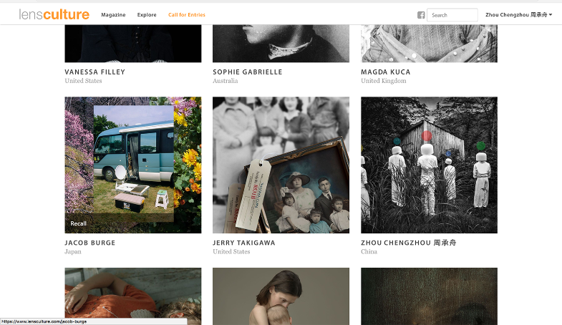Click the Jerry Takigawa name link

tap(243, 243)
